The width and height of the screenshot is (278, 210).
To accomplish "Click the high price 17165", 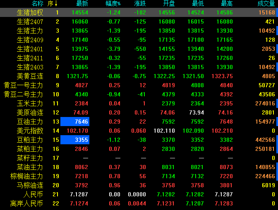I will coord(225,40).
